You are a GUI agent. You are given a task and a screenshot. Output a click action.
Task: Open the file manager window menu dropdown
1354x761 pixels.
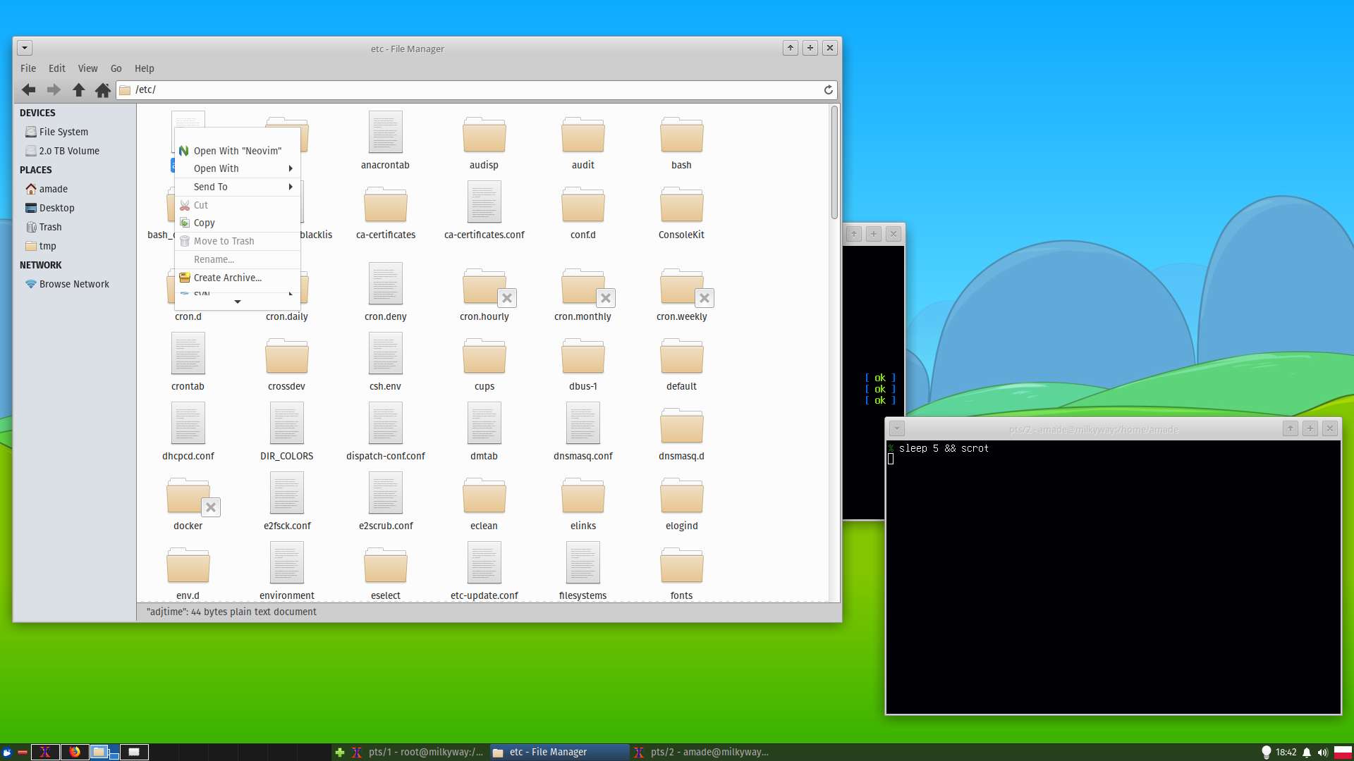[25, 48]
